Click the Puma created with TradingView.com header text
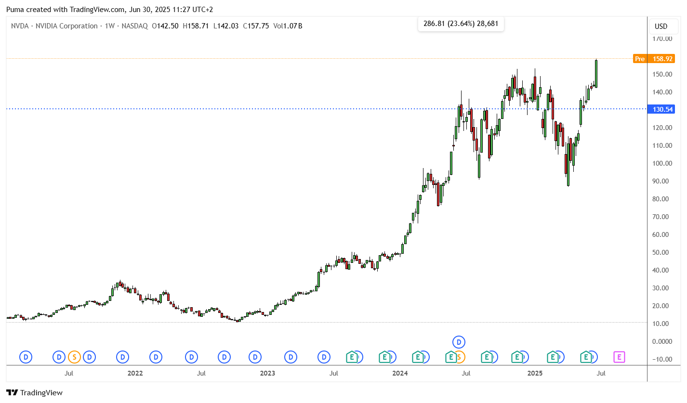The height and width of the screenshot is (403, 687). pos(109,9)
